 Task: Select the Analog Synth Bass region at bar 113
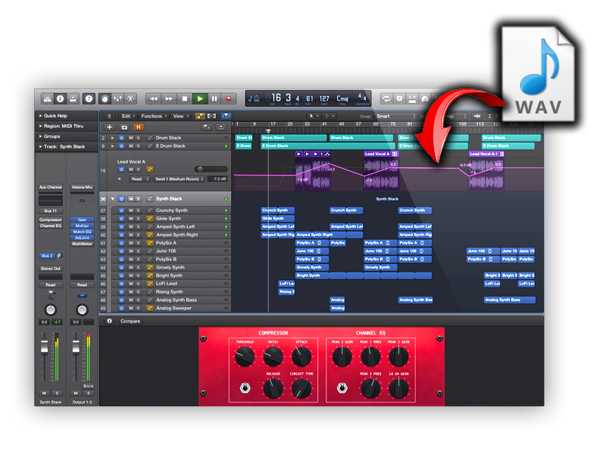point(509,300)
